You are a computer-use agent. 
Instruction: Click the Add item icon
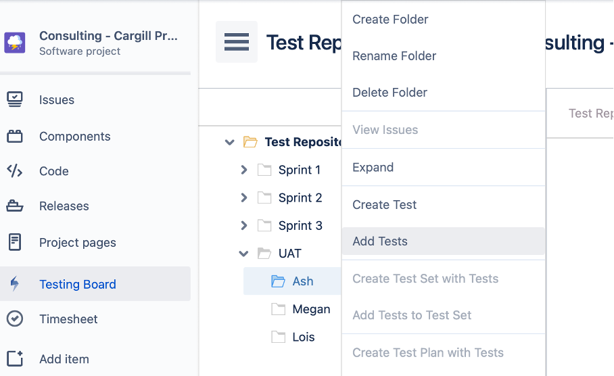pyautogui.click(x=15, y=359)
